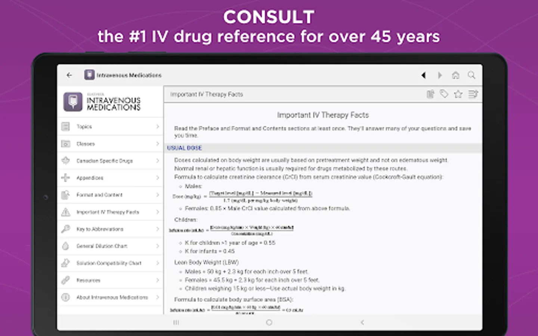This screenshot has width=538, height=336.
Task: Open Solution Compatibility Chart entry
Action: (111, 263)
